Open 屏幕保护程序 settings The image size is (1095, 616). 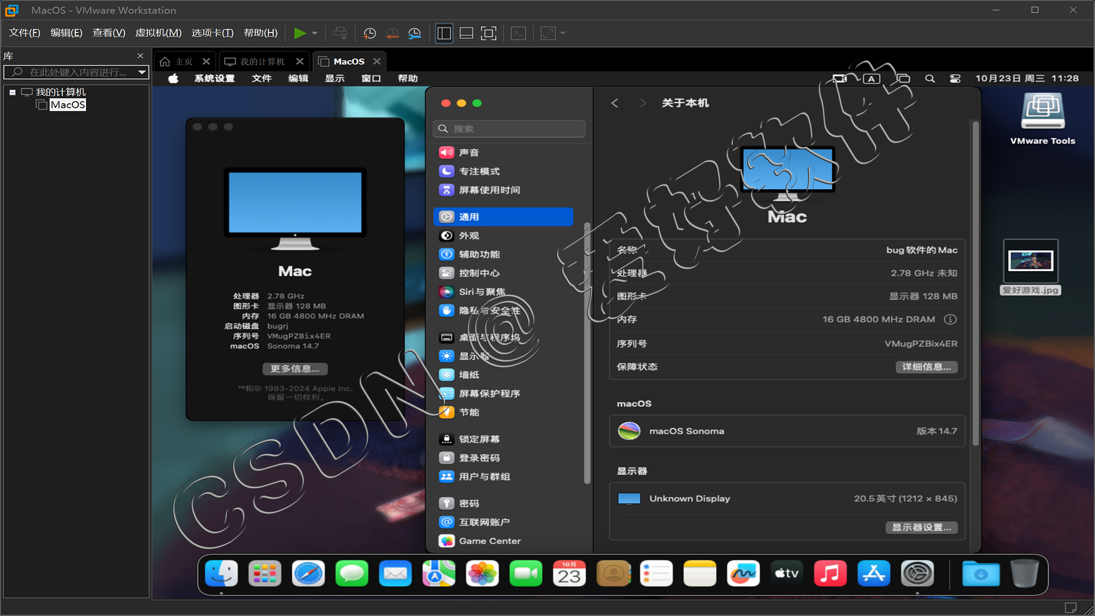click(503, 394)
